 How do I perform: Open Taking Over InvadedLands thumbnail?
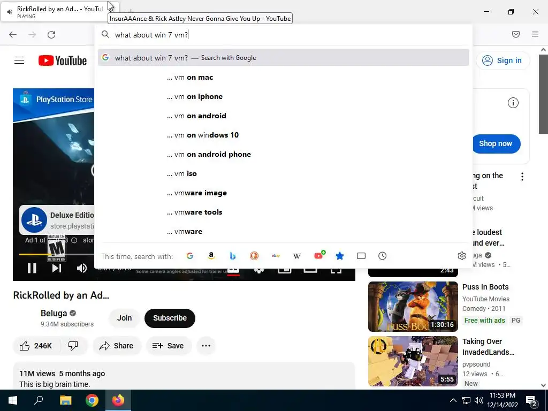[x=413, y=361]
